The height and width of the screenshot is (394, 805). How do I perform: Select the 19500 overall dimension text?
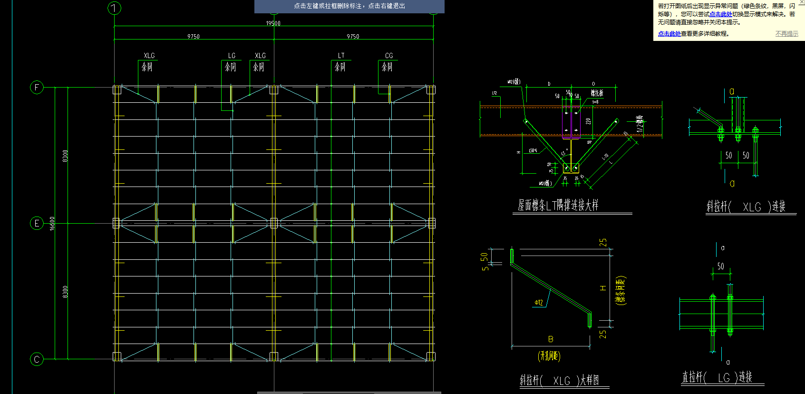click(x=273, y=23)
